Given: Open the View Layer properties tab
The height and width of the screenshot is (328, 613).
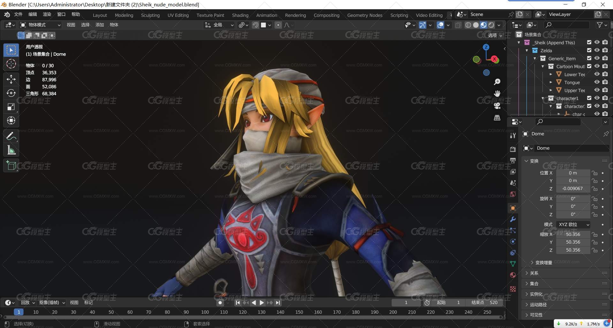Looking at the screenshot, I should pos(513,172).
